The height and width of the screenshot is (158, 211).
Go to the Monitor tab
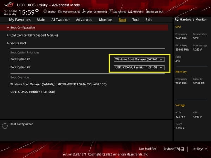[x=105, y=20]
